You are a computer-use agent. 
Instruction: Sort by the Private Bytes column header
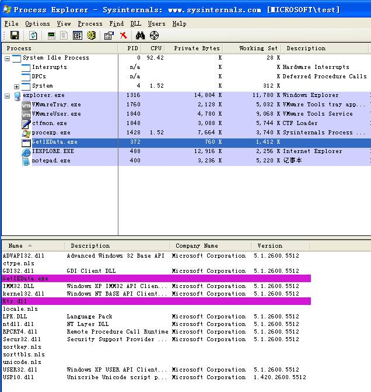tap(194, 48)
